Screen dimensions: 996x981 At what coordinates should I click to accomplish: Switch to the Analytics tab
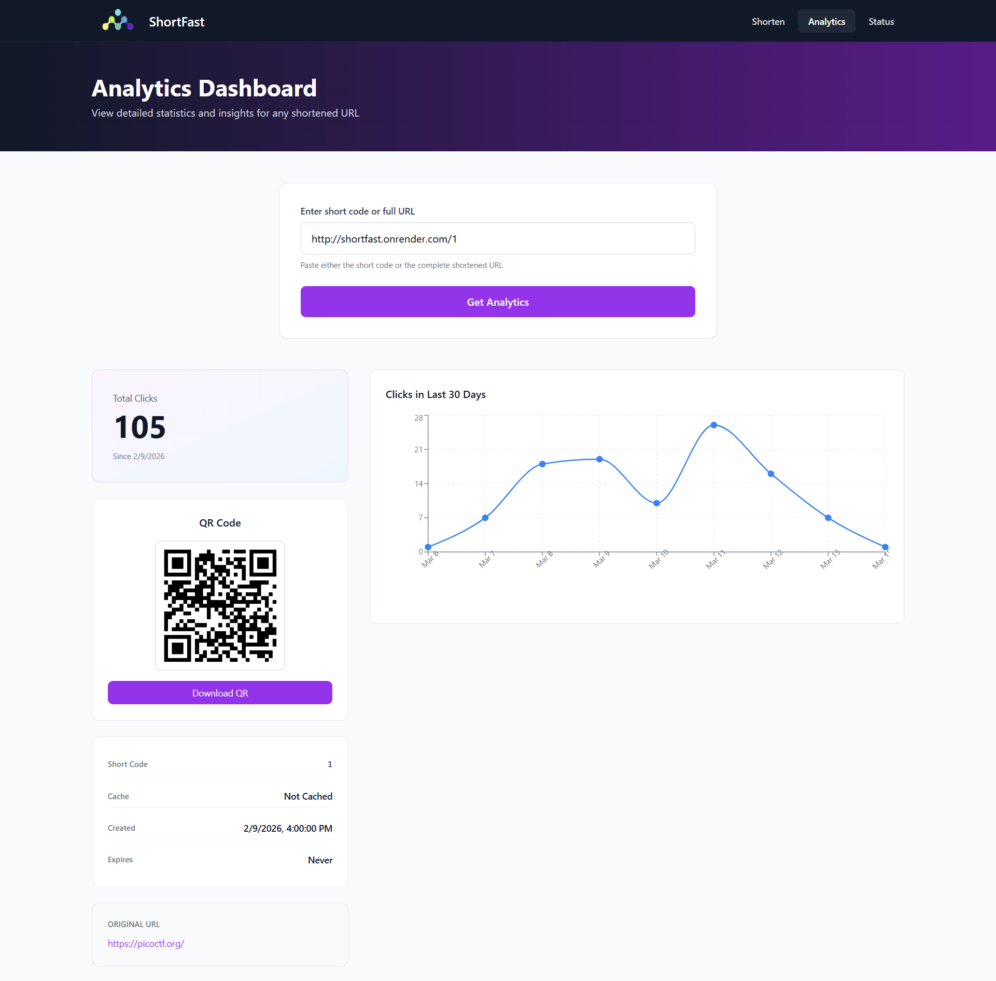pyautogui.click(x=826, y=21)
